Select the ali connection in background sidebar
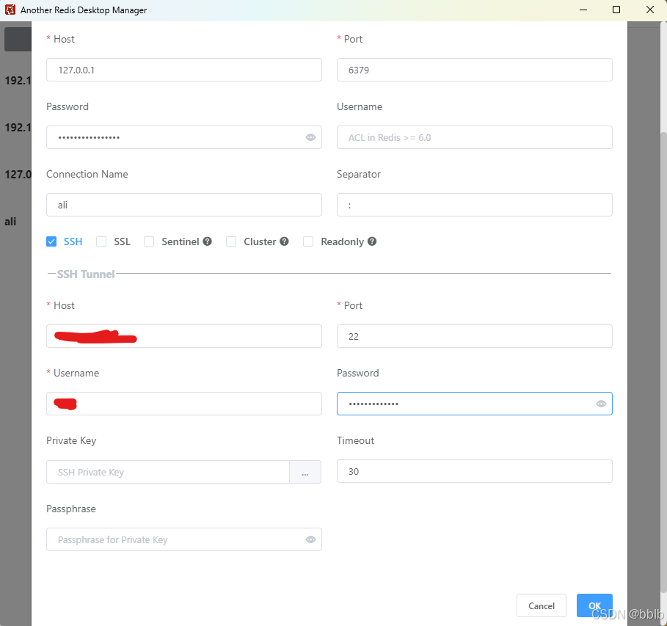Image resolution: width=667 pixels, height=626 pixels. click(x=10, y=222)
